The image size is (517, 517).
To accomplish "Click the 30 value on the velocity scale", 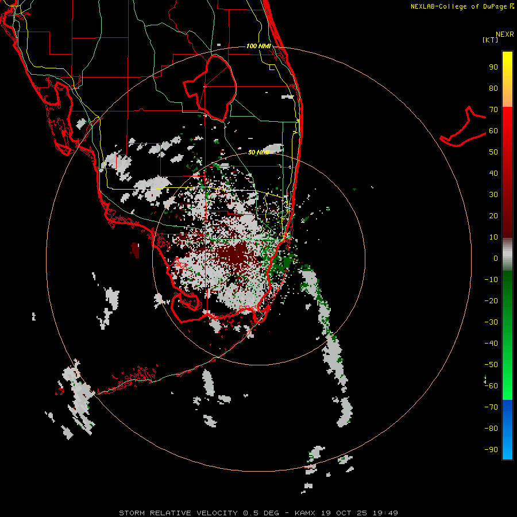I will tap(493, 195).
